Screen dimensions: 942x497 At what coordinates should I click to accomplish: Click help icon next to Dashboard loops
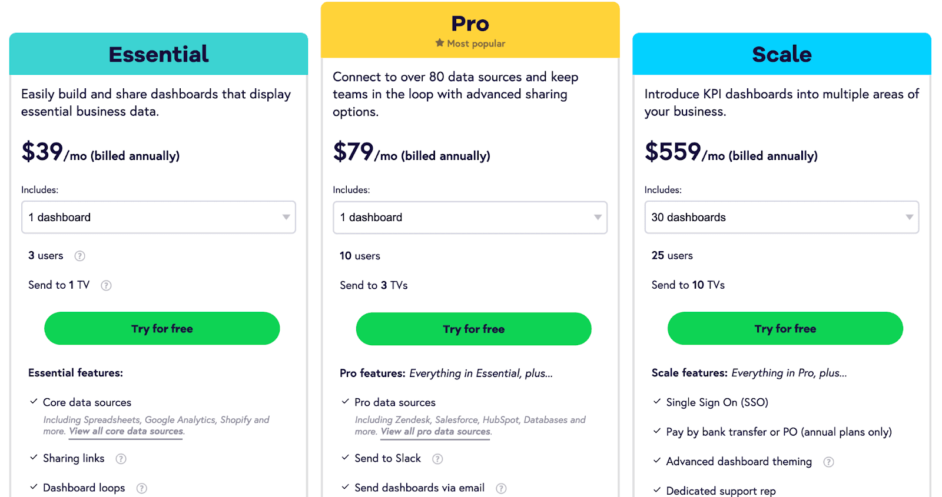142,488
